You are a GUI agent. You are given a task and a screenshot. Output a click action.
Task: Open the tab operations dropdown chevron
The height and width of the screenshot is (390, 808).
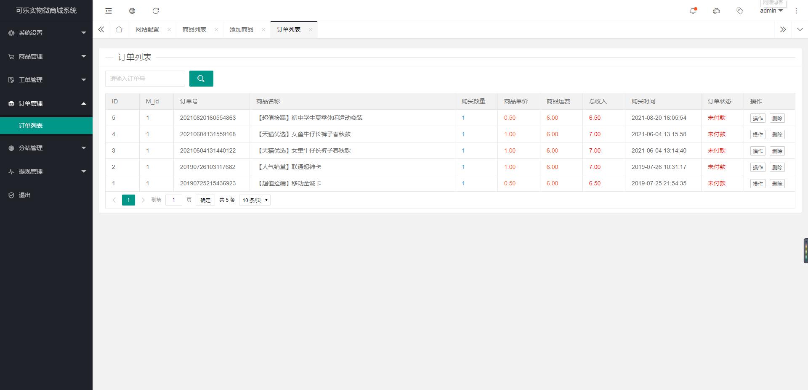[x=800, y=29]
